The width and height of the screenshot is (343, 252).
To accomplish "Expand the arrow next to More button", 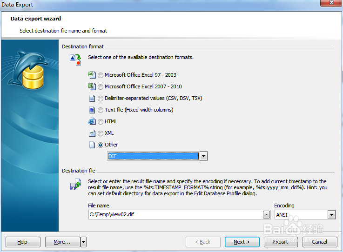I will pos(84,242).
